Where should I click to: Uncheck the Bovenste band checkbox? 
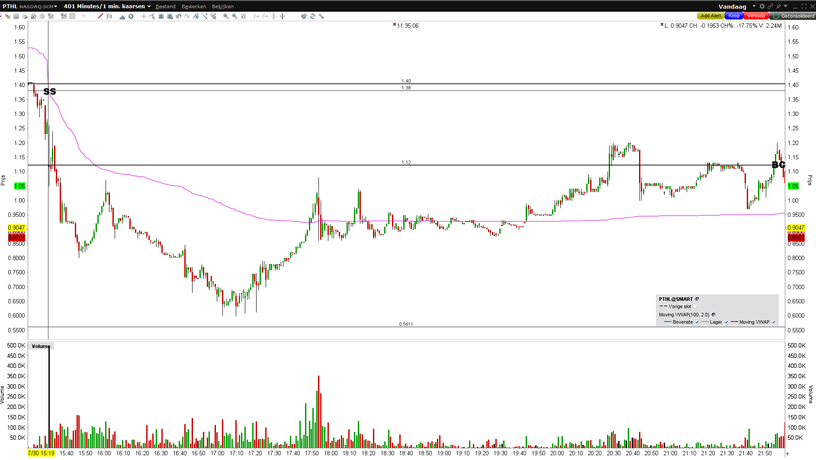[697, 322]
